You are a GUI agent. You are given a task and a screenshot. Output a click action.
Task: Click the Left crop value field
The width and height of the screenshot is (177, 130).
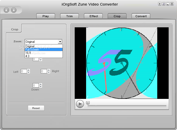point(24,71)
